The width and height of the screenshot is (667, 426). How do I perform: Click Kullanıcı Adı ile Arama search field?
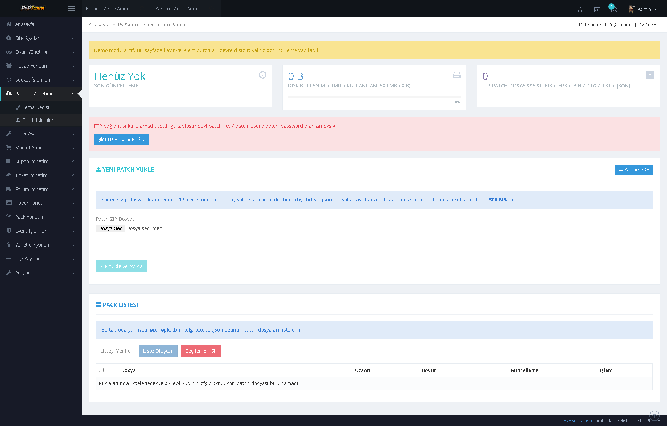click(116, 9)
